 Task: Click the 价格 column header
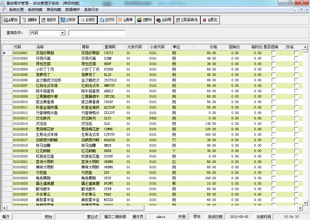206,47
